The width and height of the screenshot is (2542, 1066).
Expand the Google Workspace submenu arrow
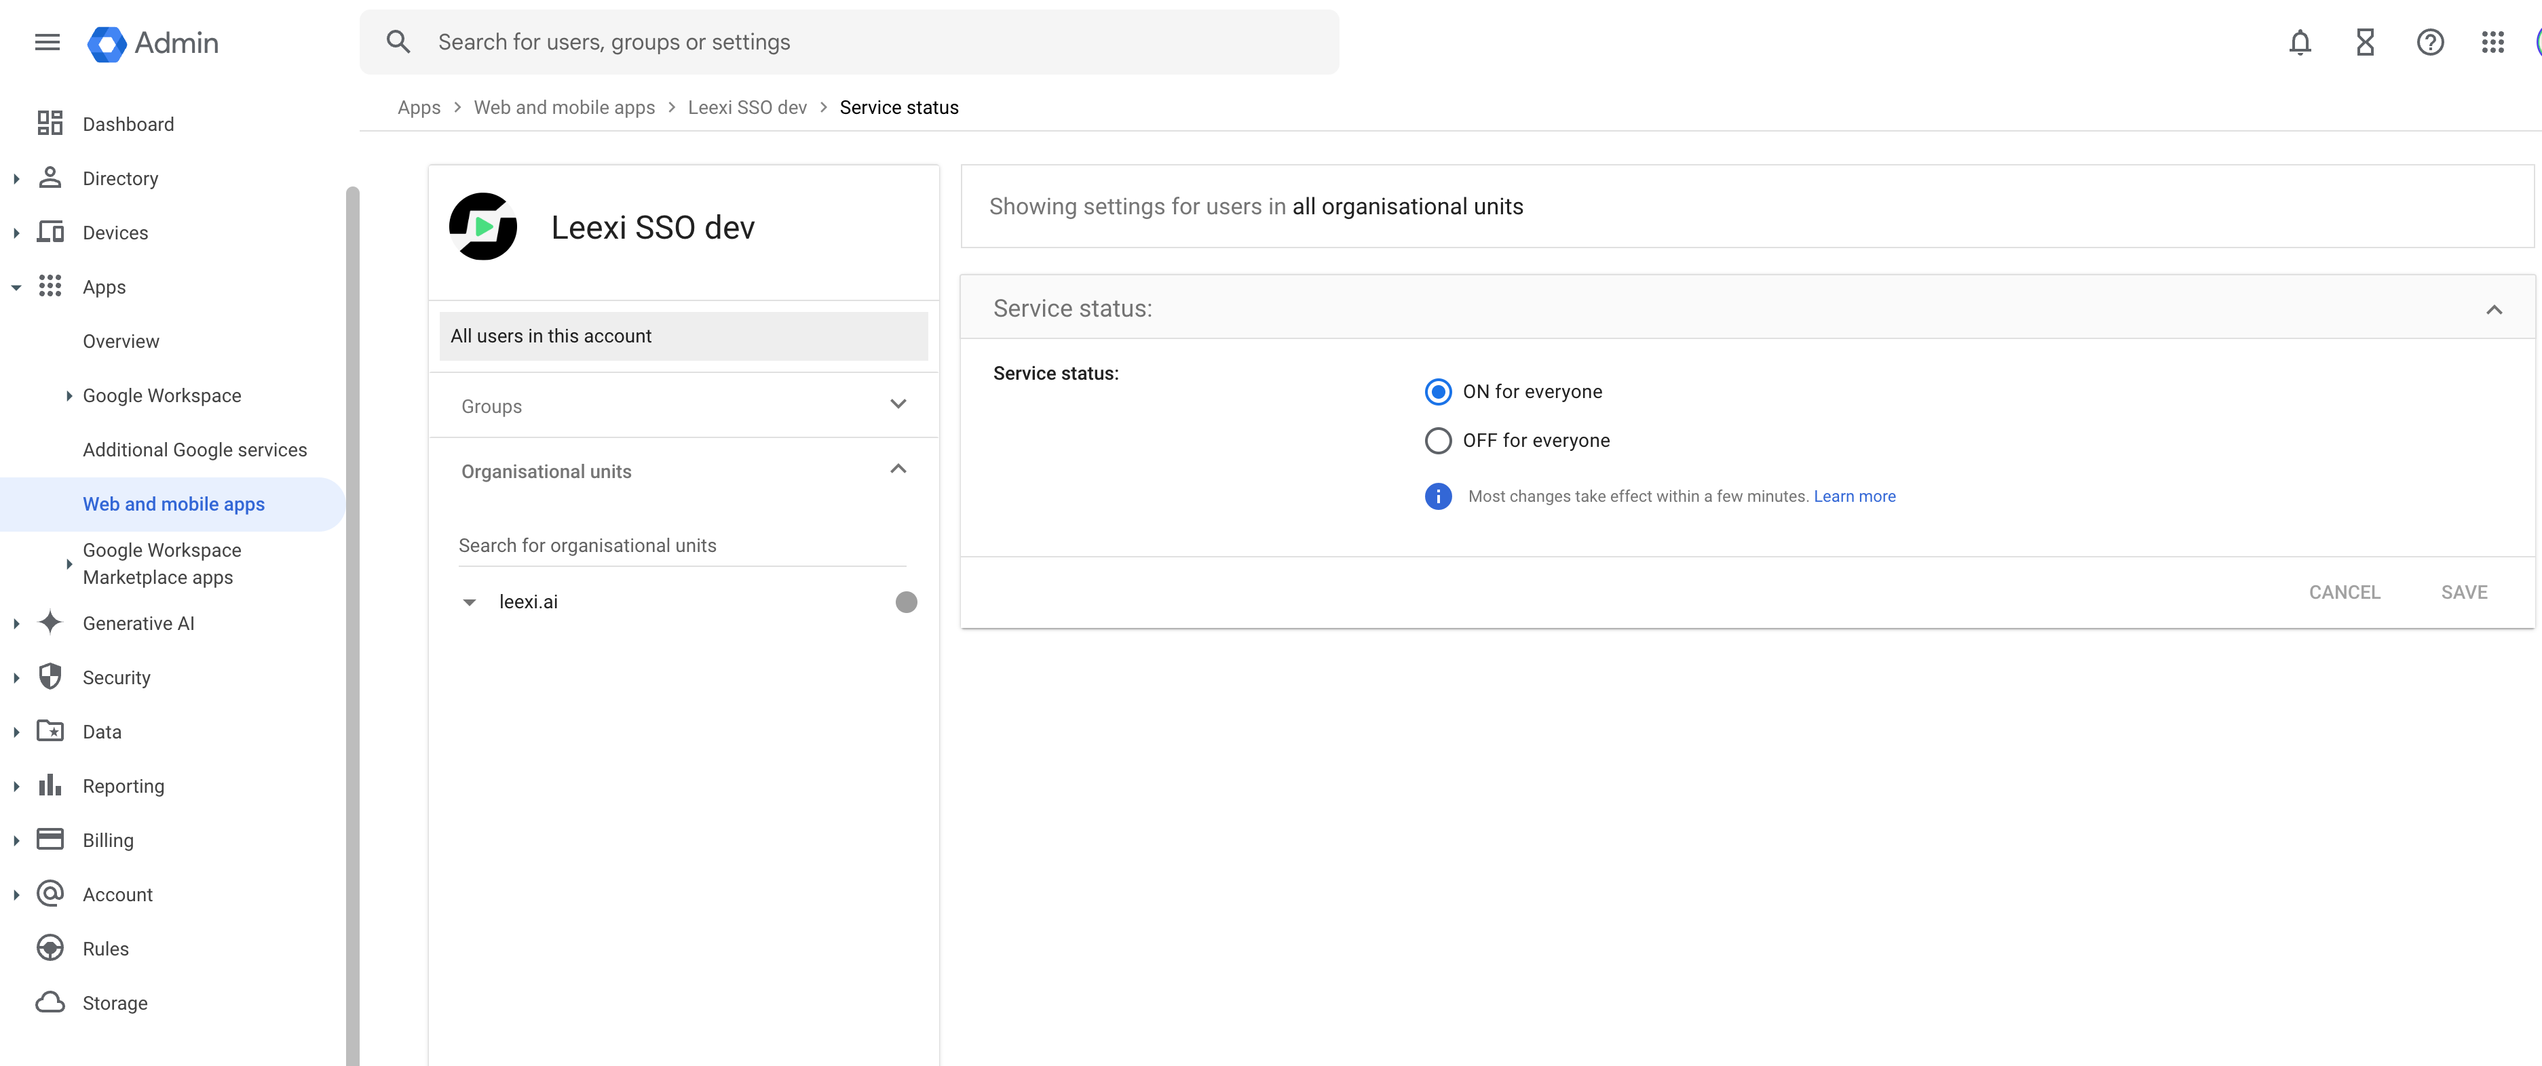pyautogui.click(x=69, y=395)
